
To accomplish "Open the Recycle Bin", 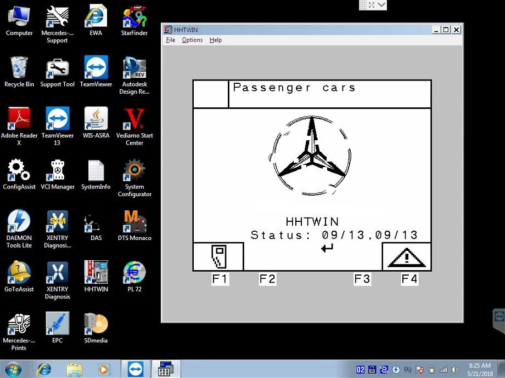I will coord(19,72).
